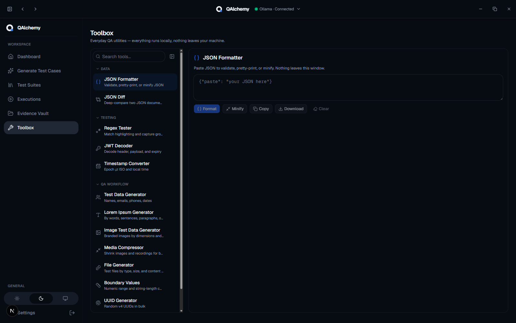Click the Test Data Generator people icon

(x=98, y=197)
